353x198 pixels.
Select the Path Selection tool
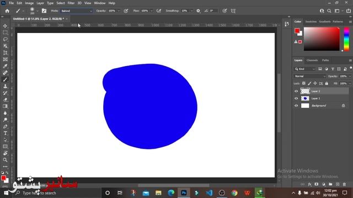pos(5,140)
